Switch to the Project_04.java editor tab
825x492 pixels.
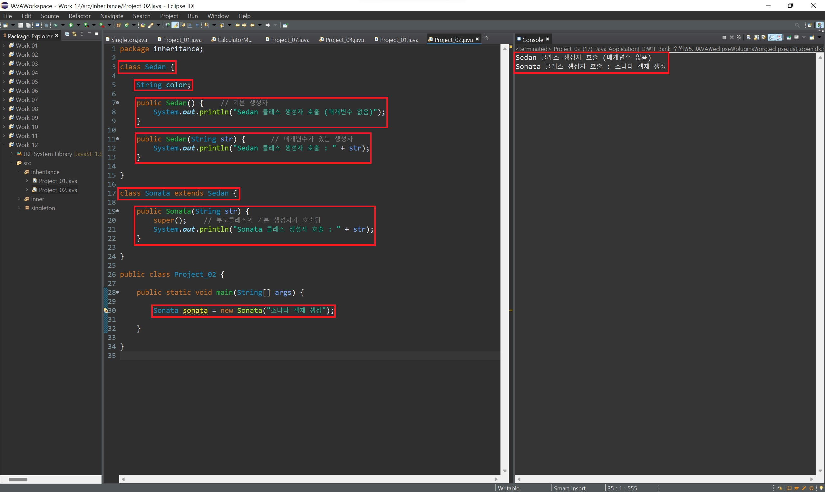click(x=344, y=40)
